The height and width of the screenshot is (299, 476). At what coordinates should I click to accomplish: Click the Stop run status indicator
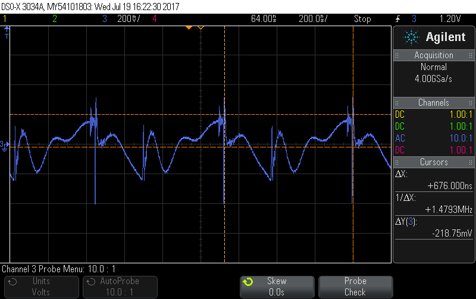(x=362, y=19)
